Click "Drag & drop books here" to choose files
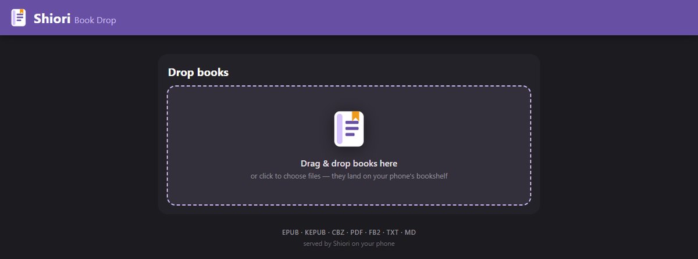This screenshot has width=698, height=259. pos(349,164)
